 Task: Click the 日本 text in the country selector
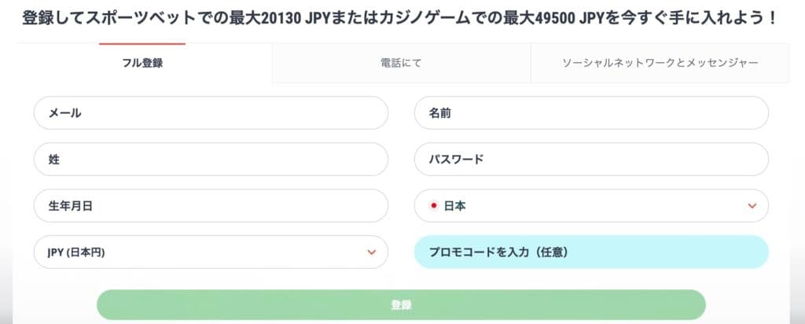click(x=454, y=206)
